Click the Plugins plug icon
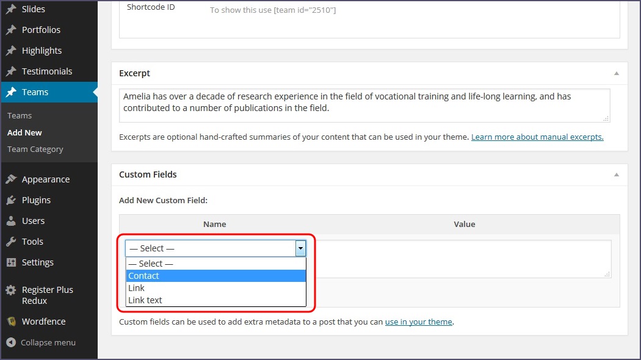Image resolution: width=641 pixels, height=360 pixels. coord(11,200)
